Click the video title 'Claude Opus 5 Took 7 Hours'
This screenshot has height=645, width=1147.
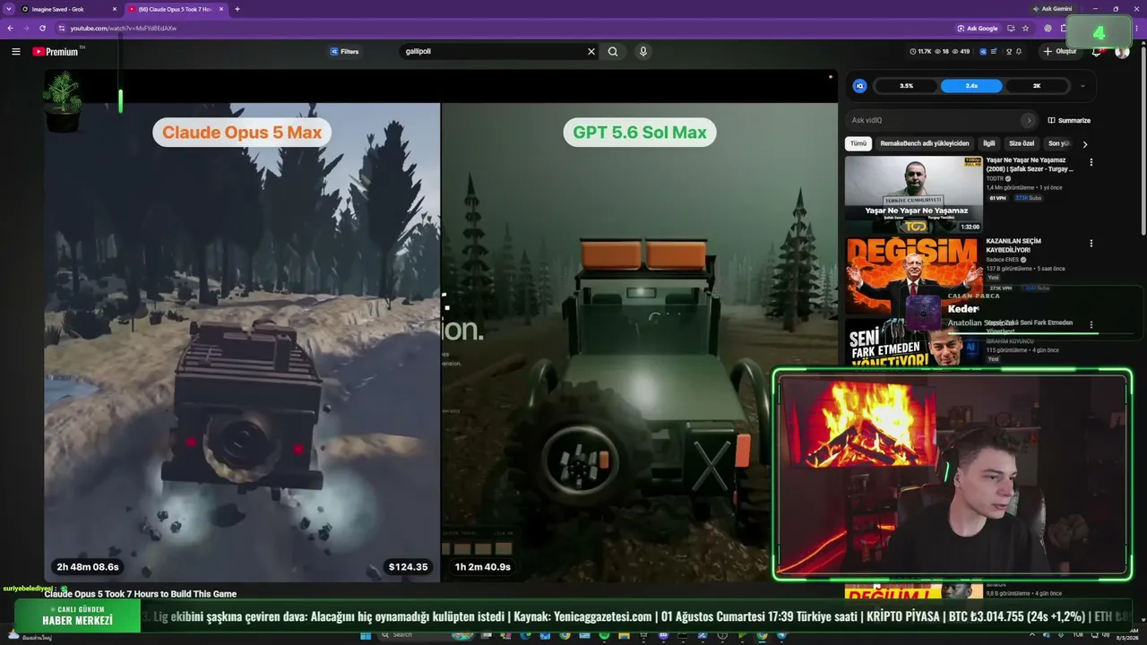point(141,594)
